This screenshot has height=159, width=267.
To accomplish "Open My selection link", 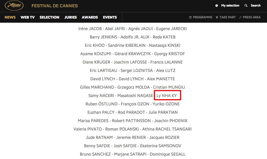I will click(x=230, y=5).
